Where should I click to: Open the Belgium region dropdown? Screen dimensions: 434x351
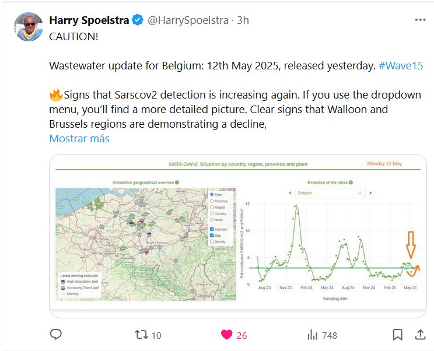point(331,193)
